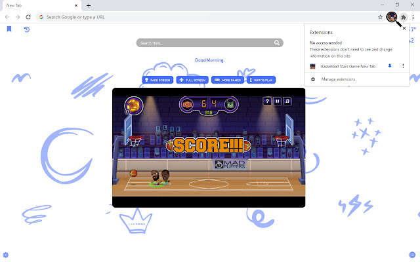Pause the basketball game

[x=277, y=102]
